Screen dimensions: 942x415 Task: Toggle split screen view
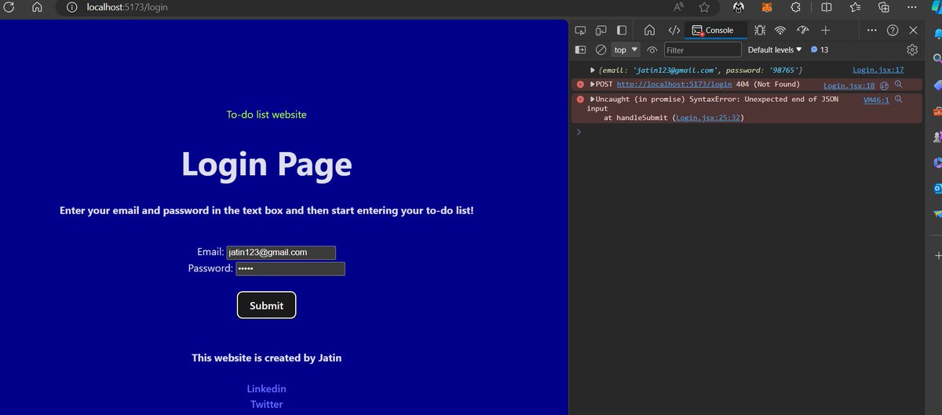[x=827, y=7]
